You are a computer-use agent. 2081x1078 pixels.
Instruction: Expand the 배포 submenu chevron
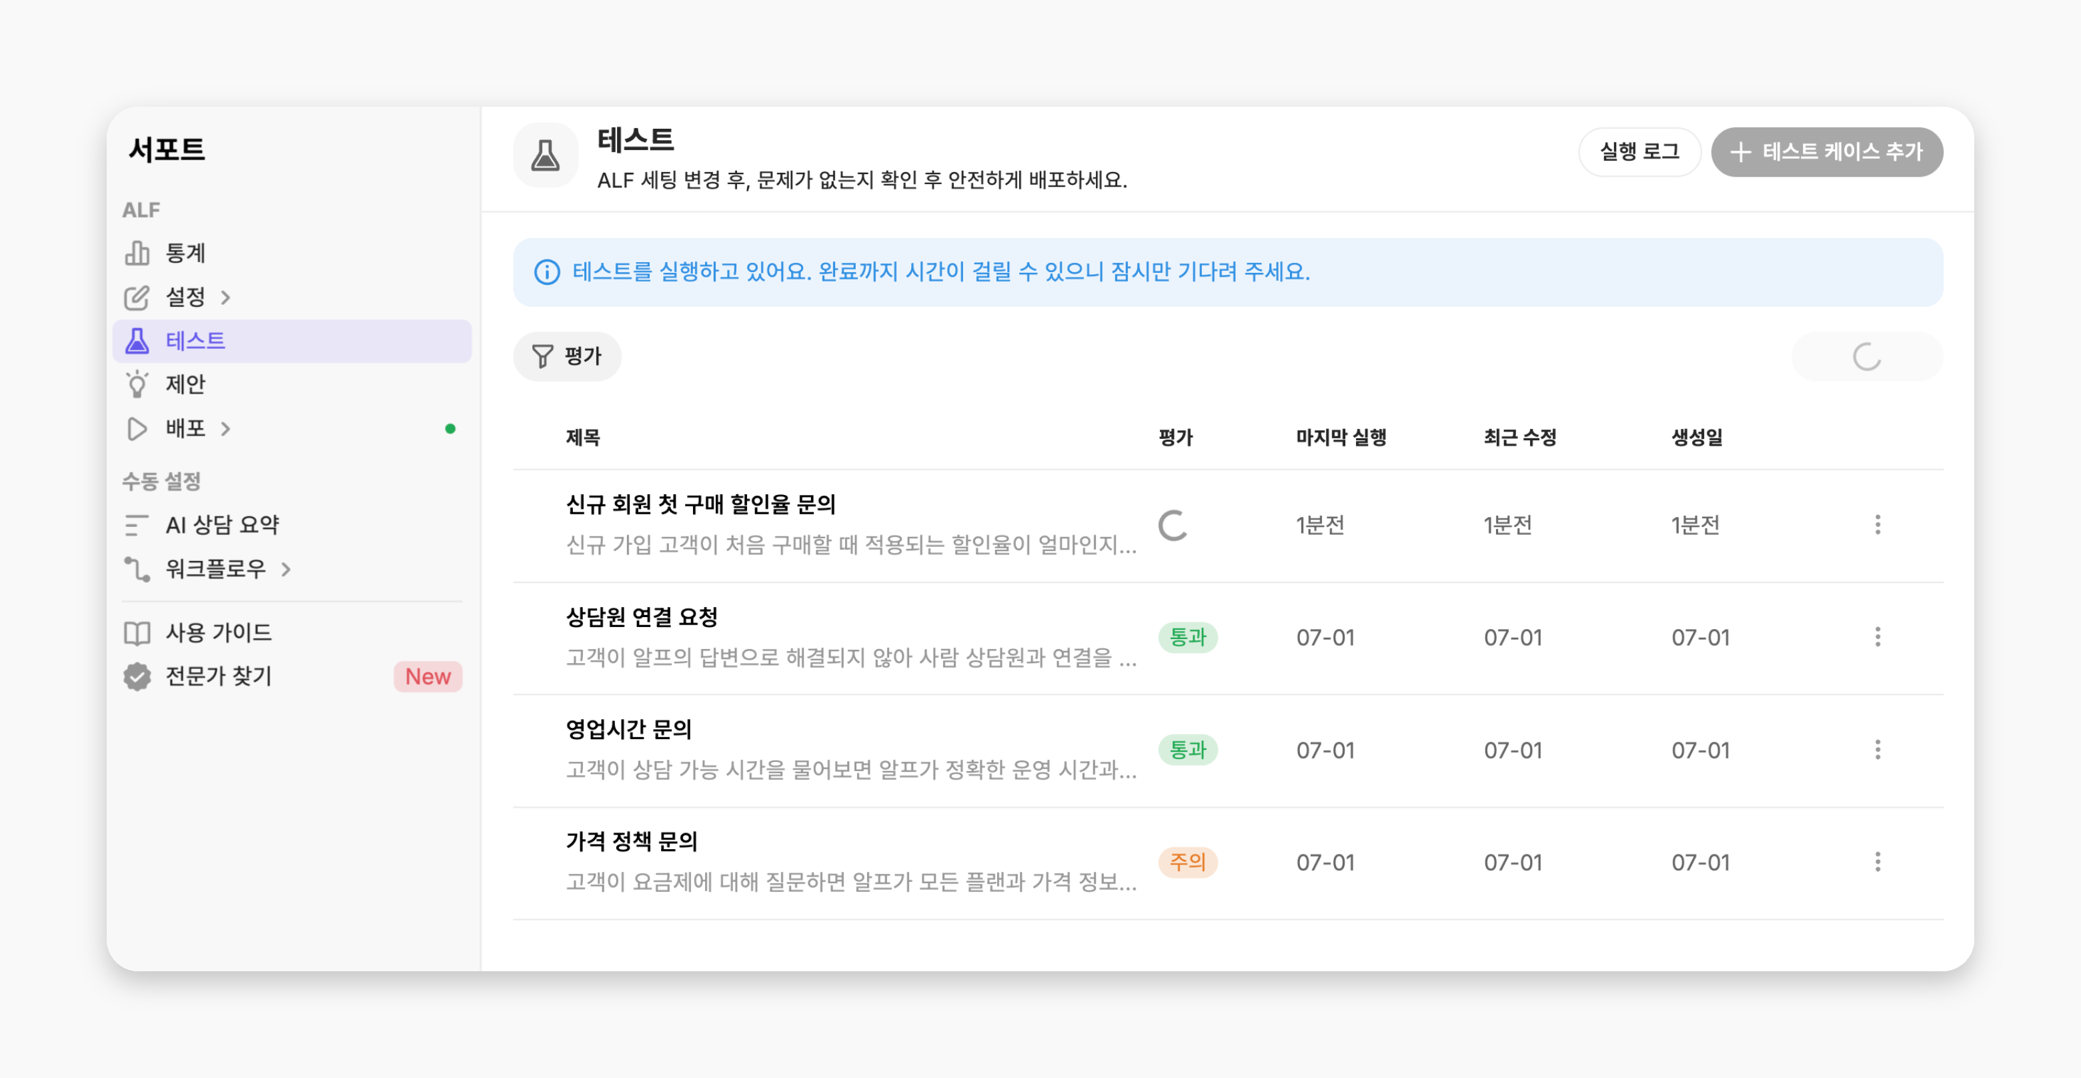226,428
